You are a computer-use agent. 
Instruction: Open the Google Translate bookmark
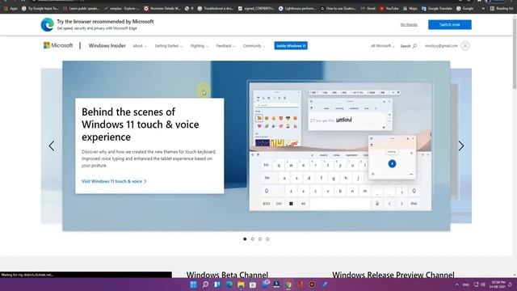(x=437, y=9)
